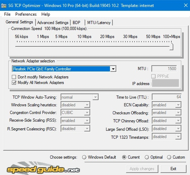Click the Time to Live (TTL) field
The height and width of the screenshot is (175, 190).
point(167,97)
